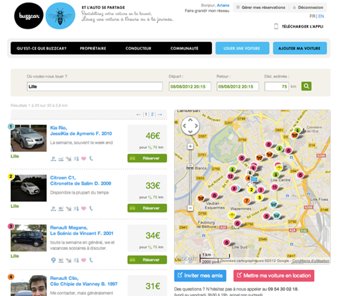Screen dimensions: 339x296
Task: Click Réserver for the 33€ Citroen C1
Action: pos(147,208)
